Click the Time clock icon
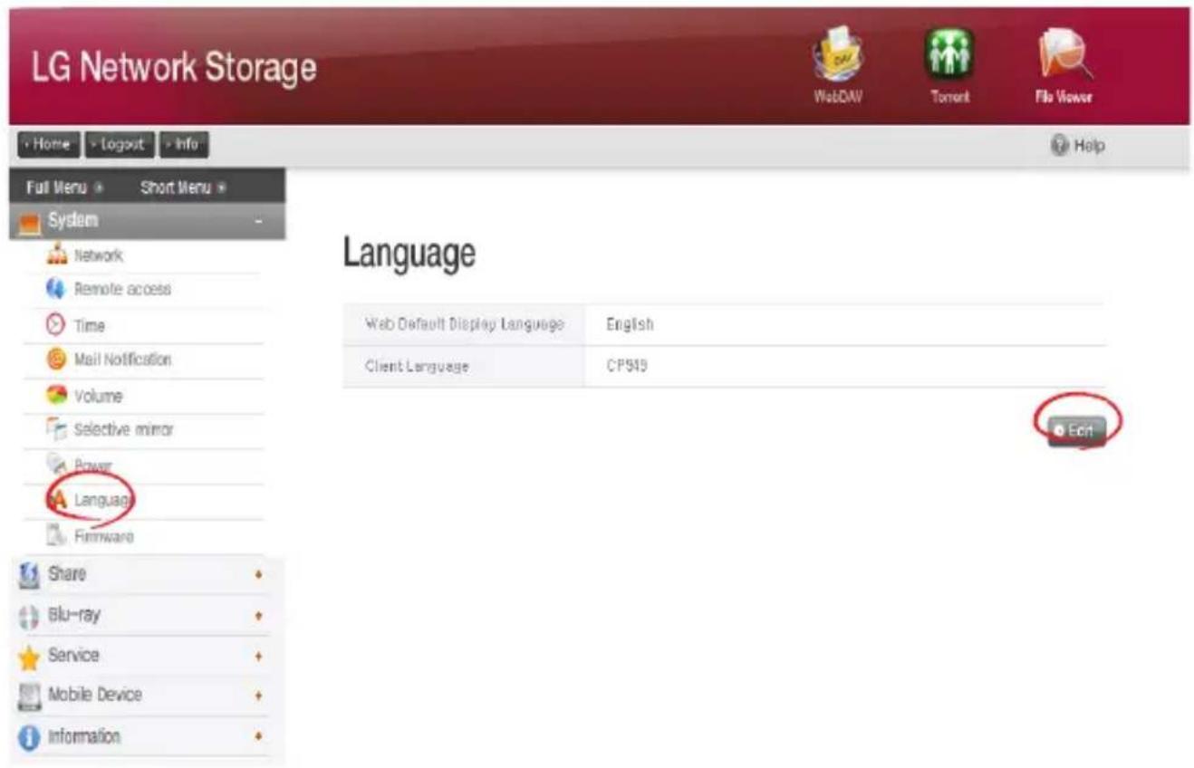1194x768 pixels. [x=56, y=325]
